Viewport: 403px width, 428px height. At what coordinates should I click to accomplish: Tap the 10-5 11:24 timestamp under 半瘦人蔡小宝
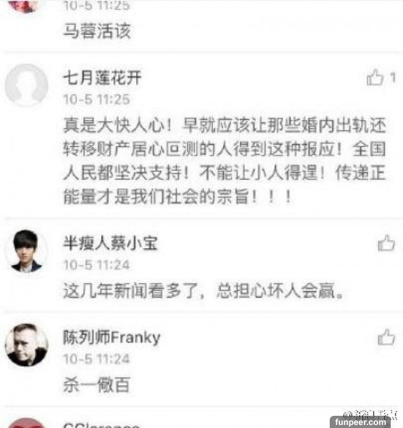pos(96,265)
